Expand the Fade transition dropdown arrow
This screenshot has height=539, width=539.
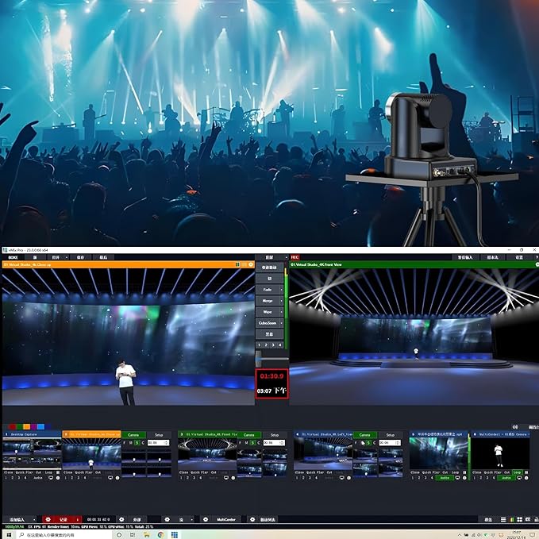(x=282, y=291)
